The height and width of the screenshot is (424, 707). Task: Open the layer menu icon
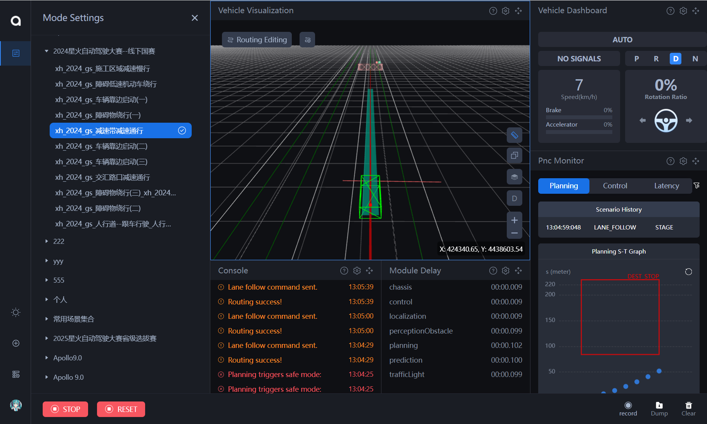tap(514, 177)
